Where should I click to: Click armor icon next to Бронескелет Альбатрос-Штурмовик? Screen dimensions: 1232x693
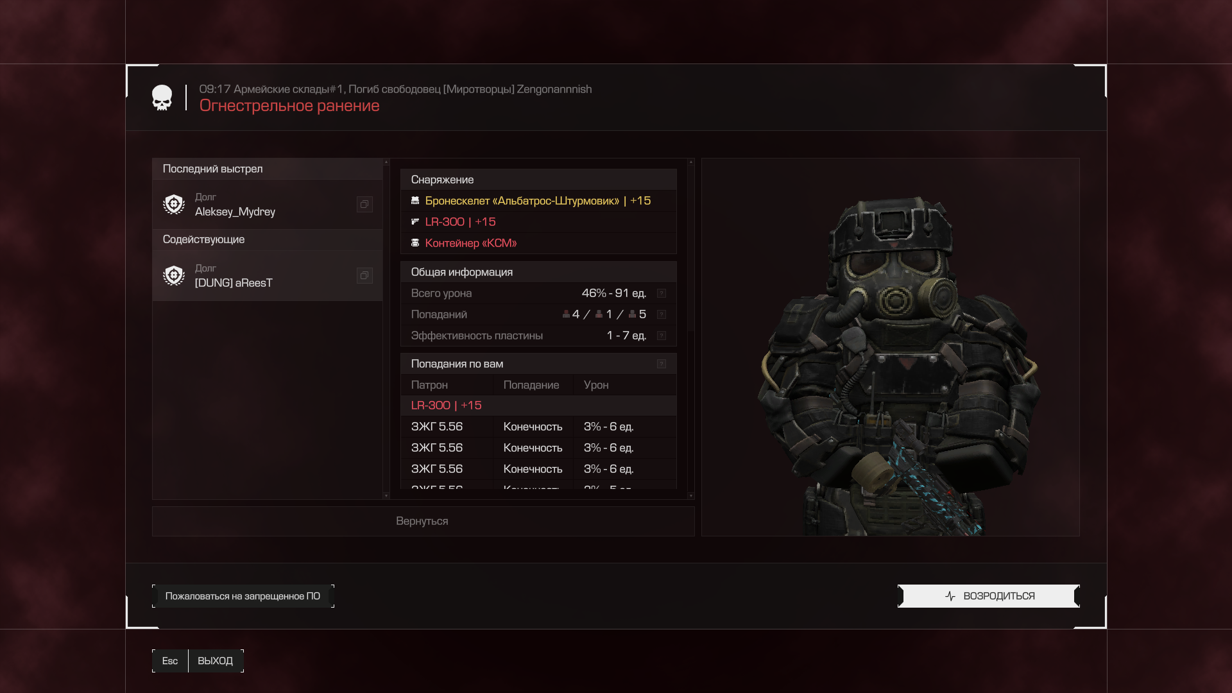415,201
